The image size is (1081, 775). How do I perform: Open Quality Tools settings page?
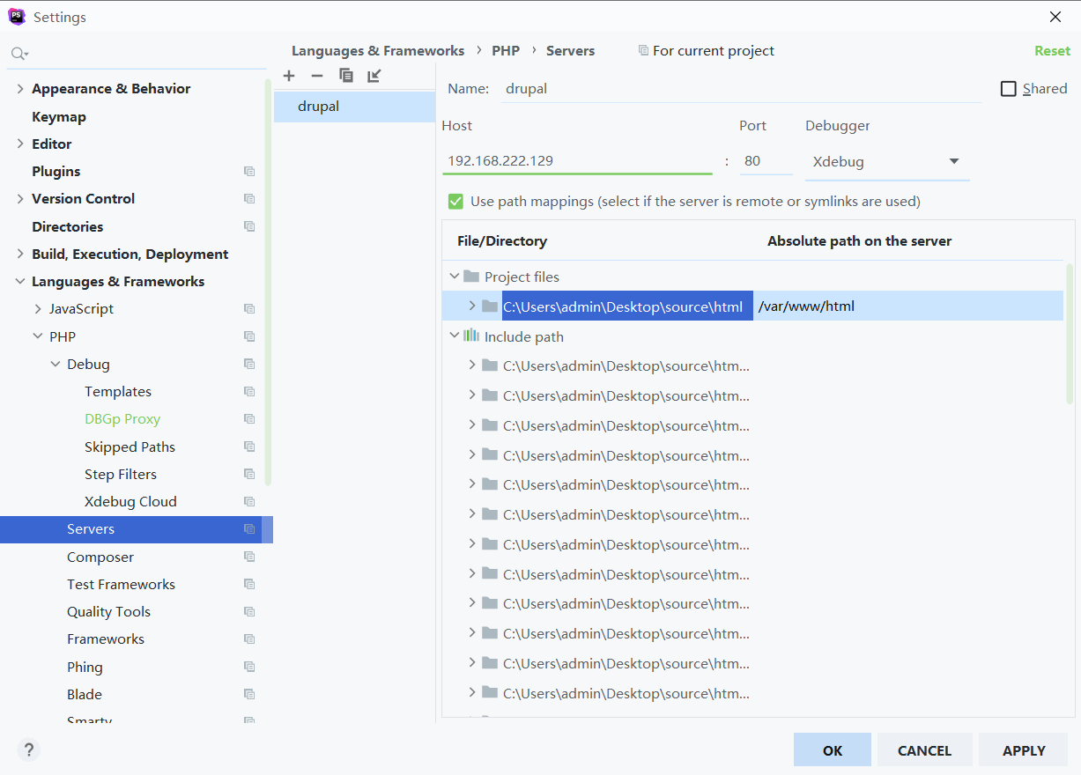coord(108,612)
